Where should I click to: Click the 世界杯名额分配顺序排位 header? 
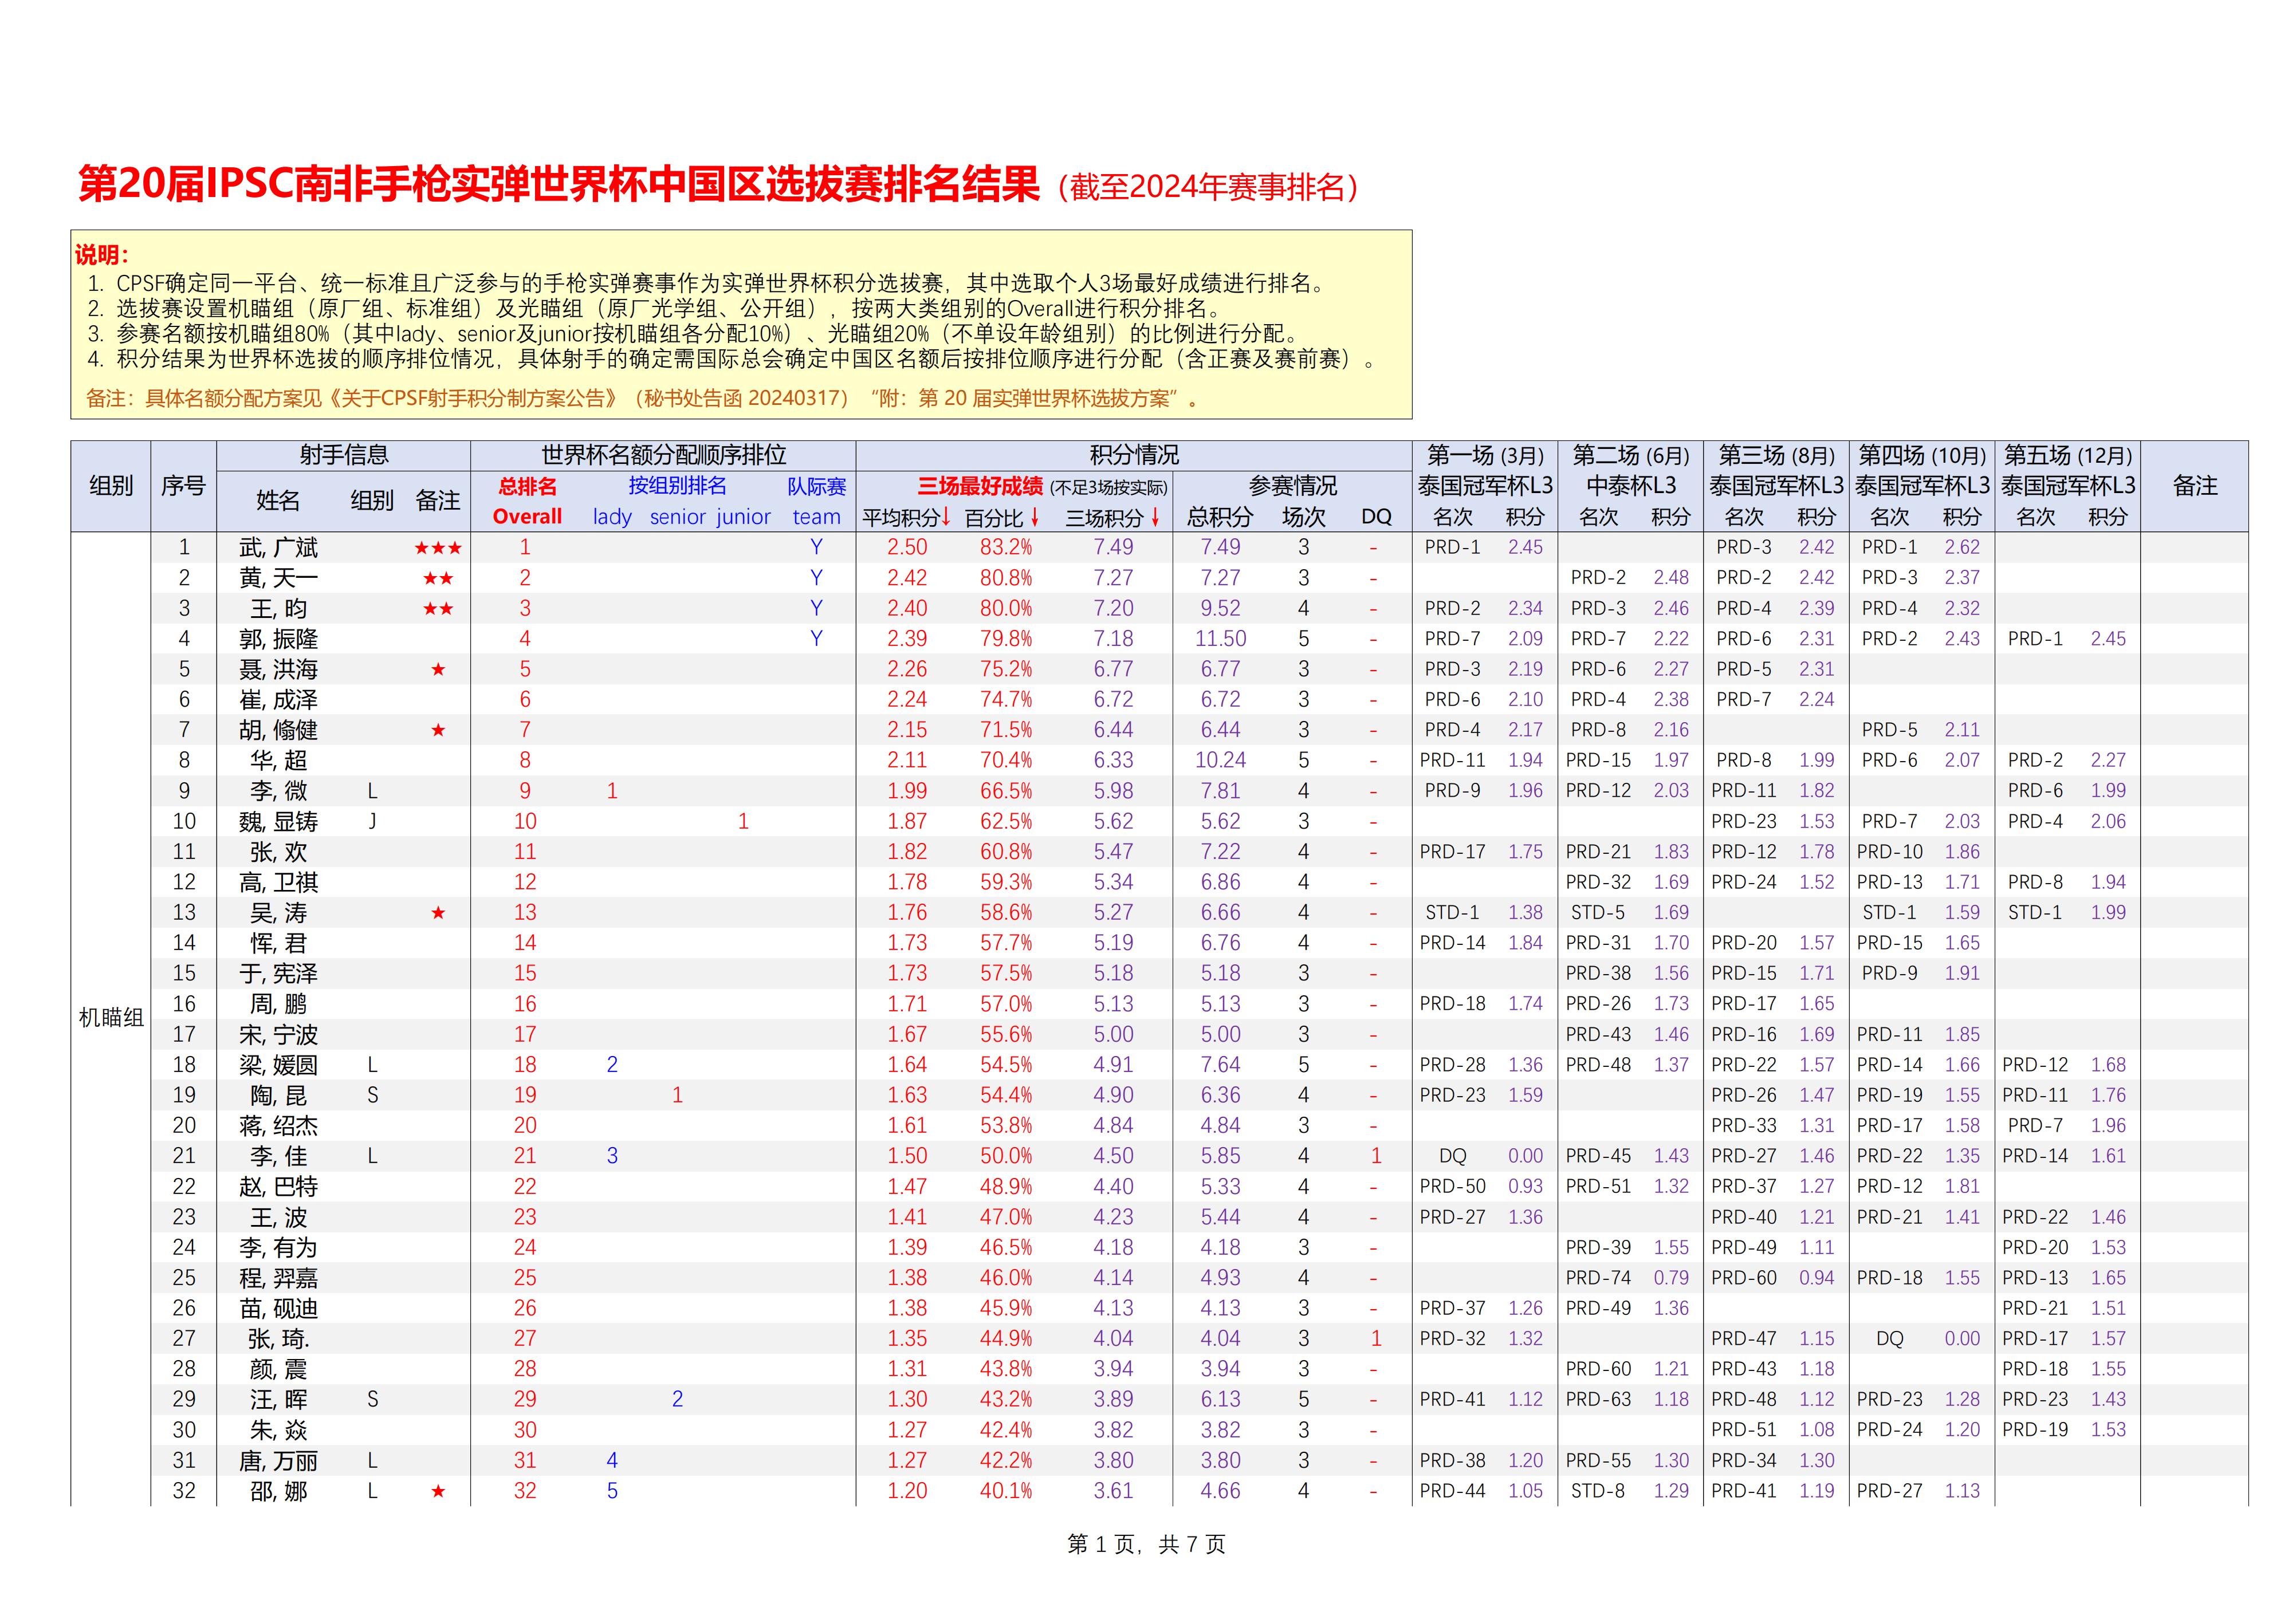tap(664, 455)
